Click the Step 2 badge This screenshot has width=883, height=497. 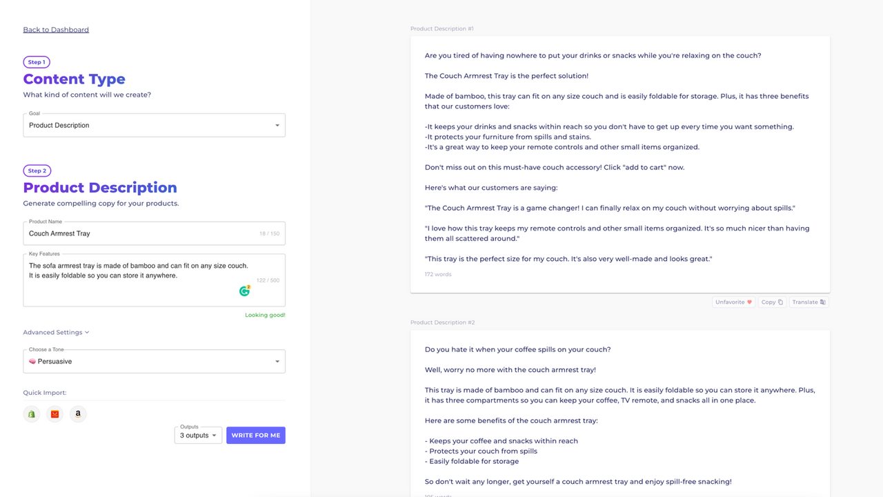pyautogui.click(x=37, y=170)
